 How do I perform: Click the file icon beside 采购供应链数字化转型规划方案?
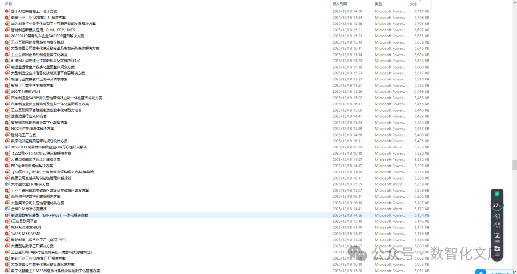(8, 196)
